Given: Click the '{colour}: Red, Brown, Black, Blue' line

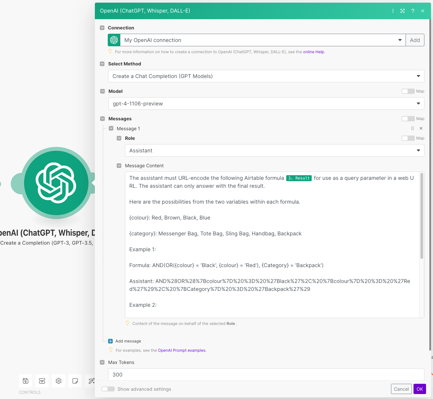Looking at the screenshot, I should [170, 218].
